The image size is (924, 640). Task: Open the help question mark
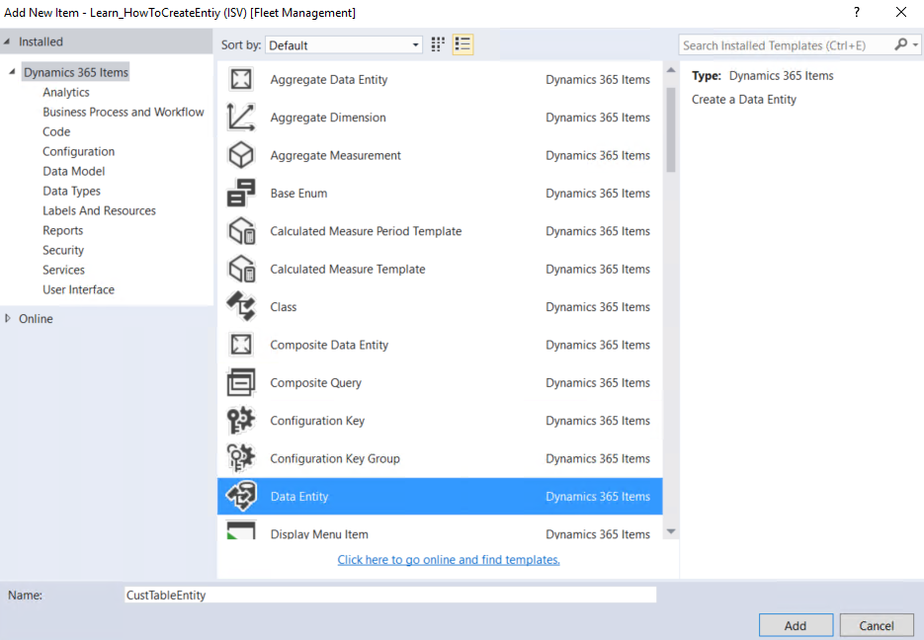coord(857,13)
